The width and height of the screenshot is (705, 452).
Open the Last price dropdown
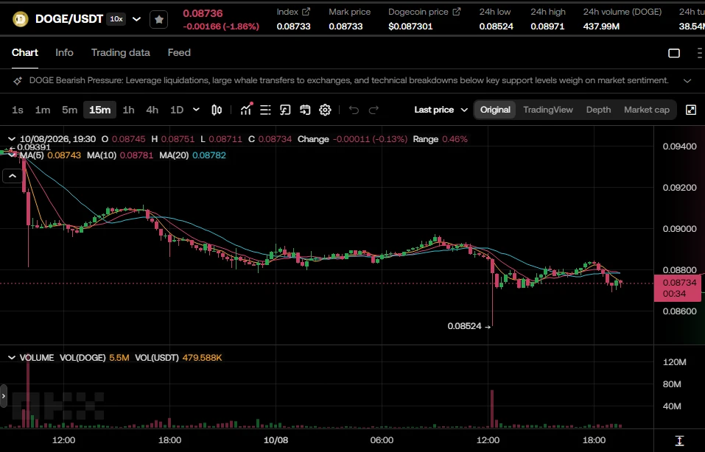441,110
